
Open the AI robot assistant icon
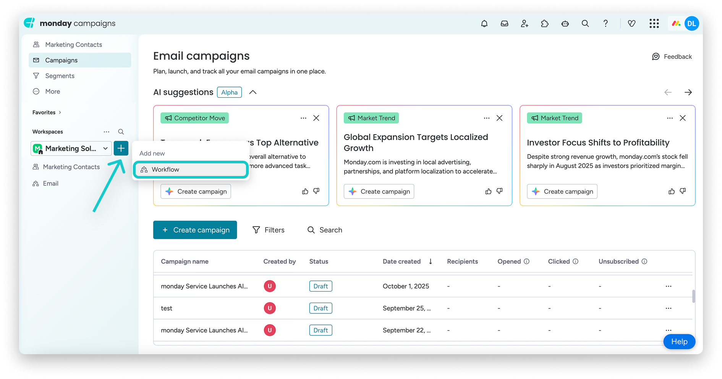(565, 24)
